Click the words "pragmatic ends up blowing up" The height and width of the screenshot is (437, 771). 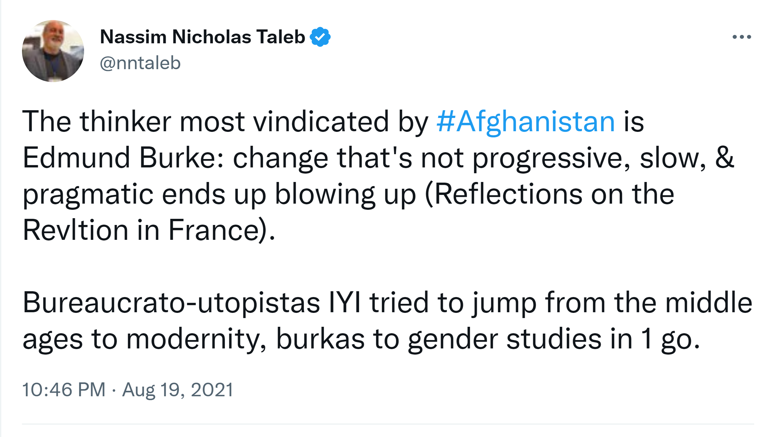pyautogui.click(x=219, y=194)
